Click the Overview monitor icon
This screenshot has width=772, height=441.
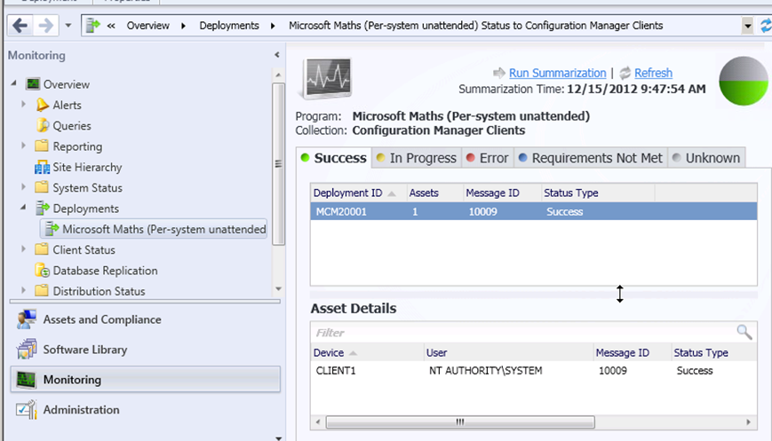pos(33,84)
